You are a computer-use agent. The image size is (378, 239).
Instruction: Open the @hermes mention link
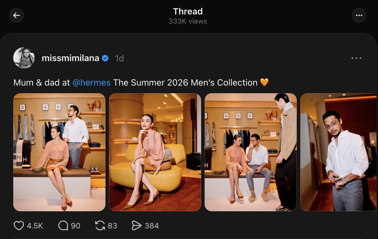point(92,83)
